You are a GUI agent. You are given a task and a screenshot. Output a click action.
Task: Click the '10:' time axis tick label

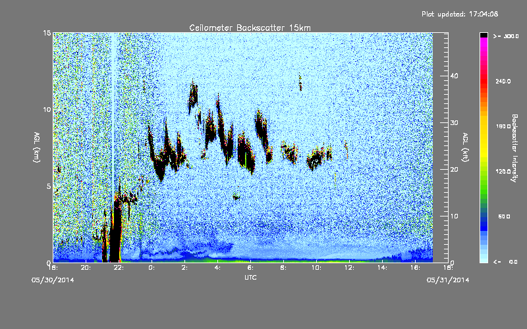316,268
